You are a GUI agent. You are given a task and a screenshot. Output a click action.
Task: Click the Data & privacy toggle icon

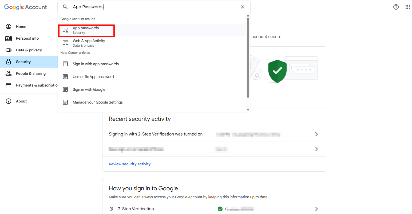coord(9,50)
